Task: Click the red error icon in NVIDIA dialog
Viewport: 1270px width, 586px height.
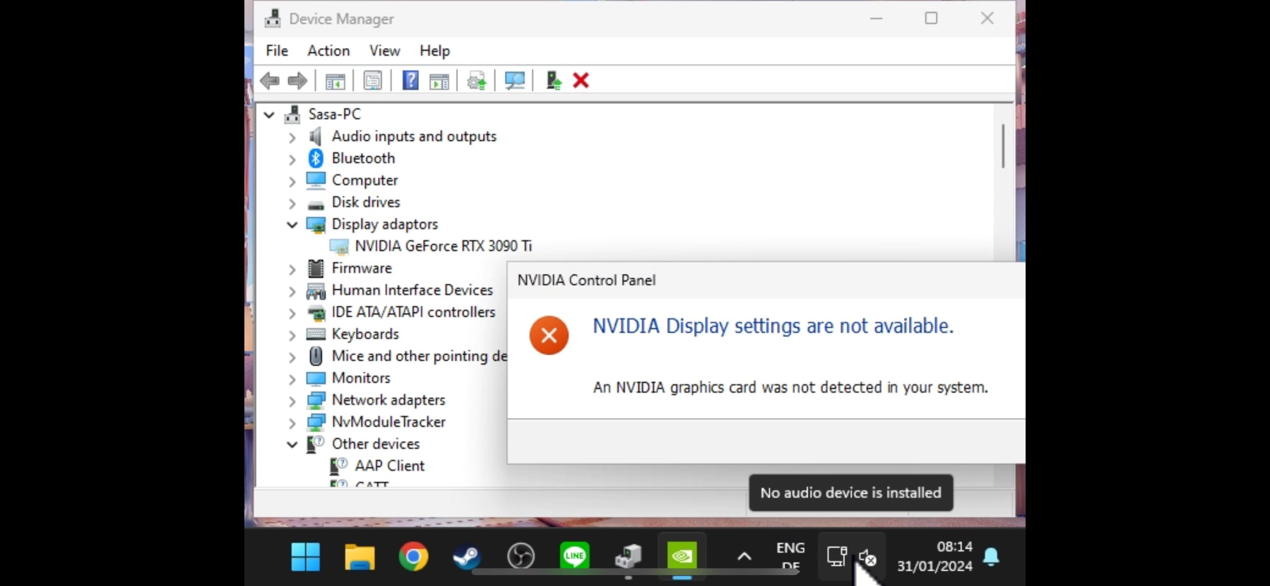Action: click(x=549, y=335)
